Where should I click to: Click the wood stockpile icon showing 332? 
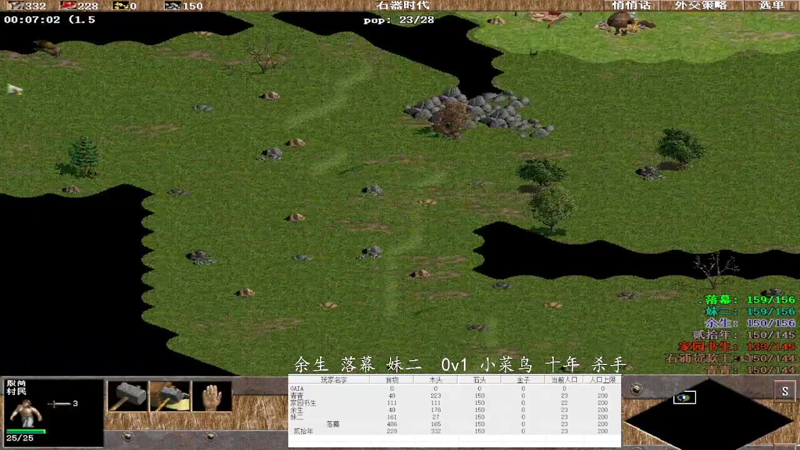pyautogui.click(x=15, y=6)
